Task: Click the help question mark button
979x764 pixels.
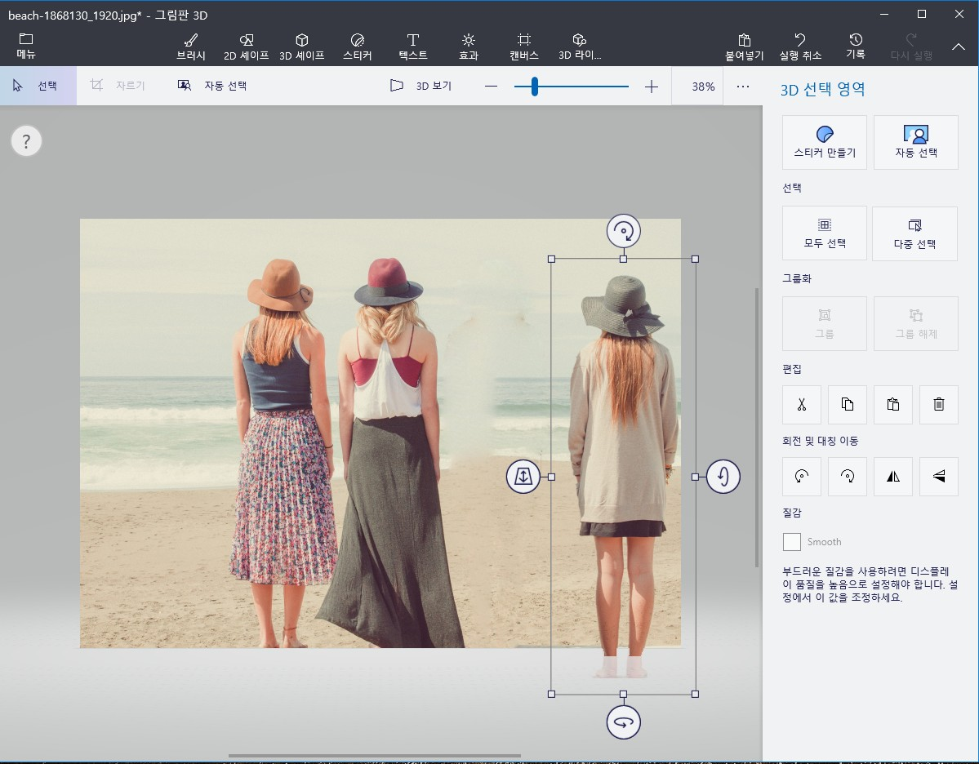Action: 26,142
